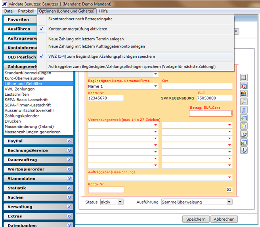This screenshot has height=227, width=260.
Task: Open the OLB Postfach sidebar section
Action: (20, 57)
